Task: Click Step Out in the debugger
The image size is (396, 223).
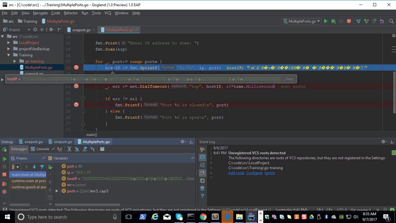Action: [85, 149]
